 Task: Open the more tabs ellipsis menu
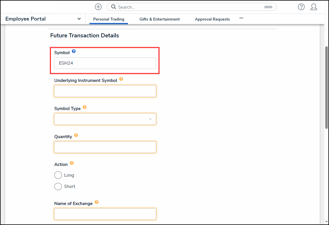point(241,18)
